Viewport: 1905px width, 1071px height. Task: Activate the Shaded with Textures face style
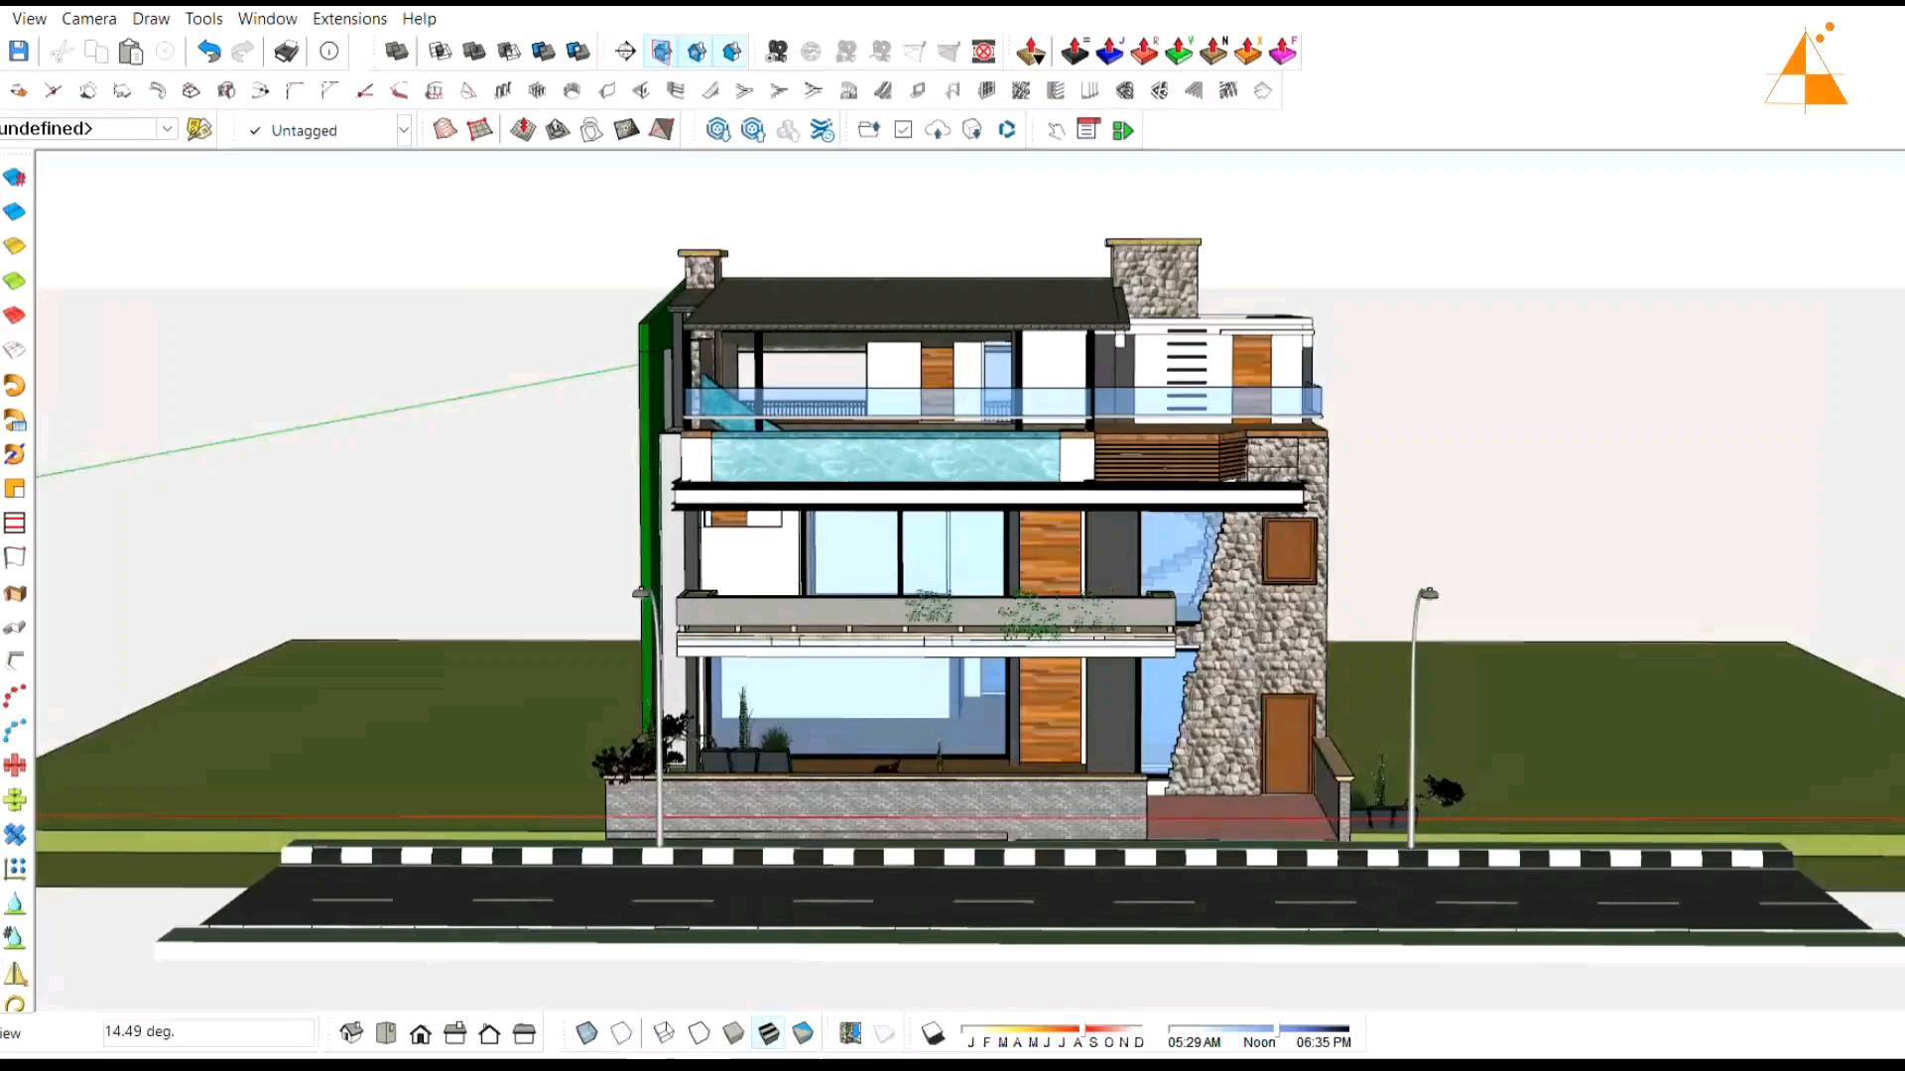coord(770,1032)
